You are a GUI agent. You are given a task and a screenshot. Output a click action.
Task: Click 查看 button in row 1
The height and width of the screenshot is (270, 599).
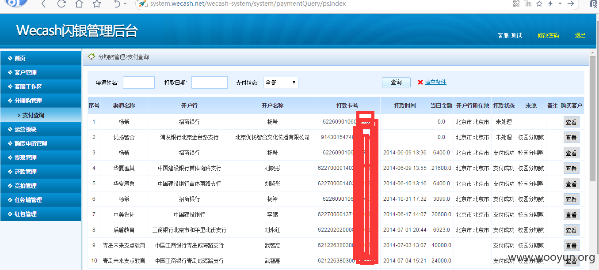(571, 122)
